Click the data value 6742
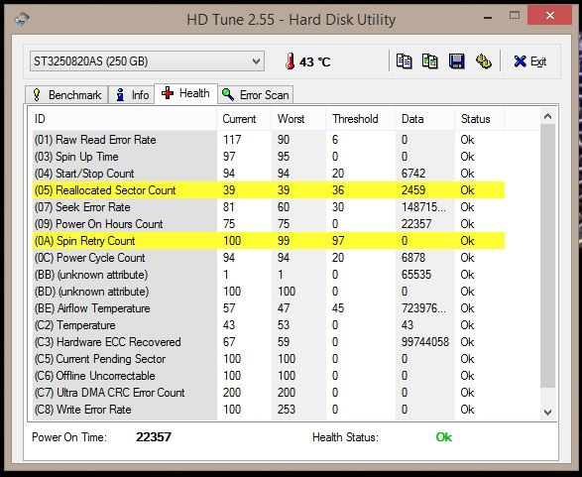The image size is (582, 477). click(x=413, y=174)
